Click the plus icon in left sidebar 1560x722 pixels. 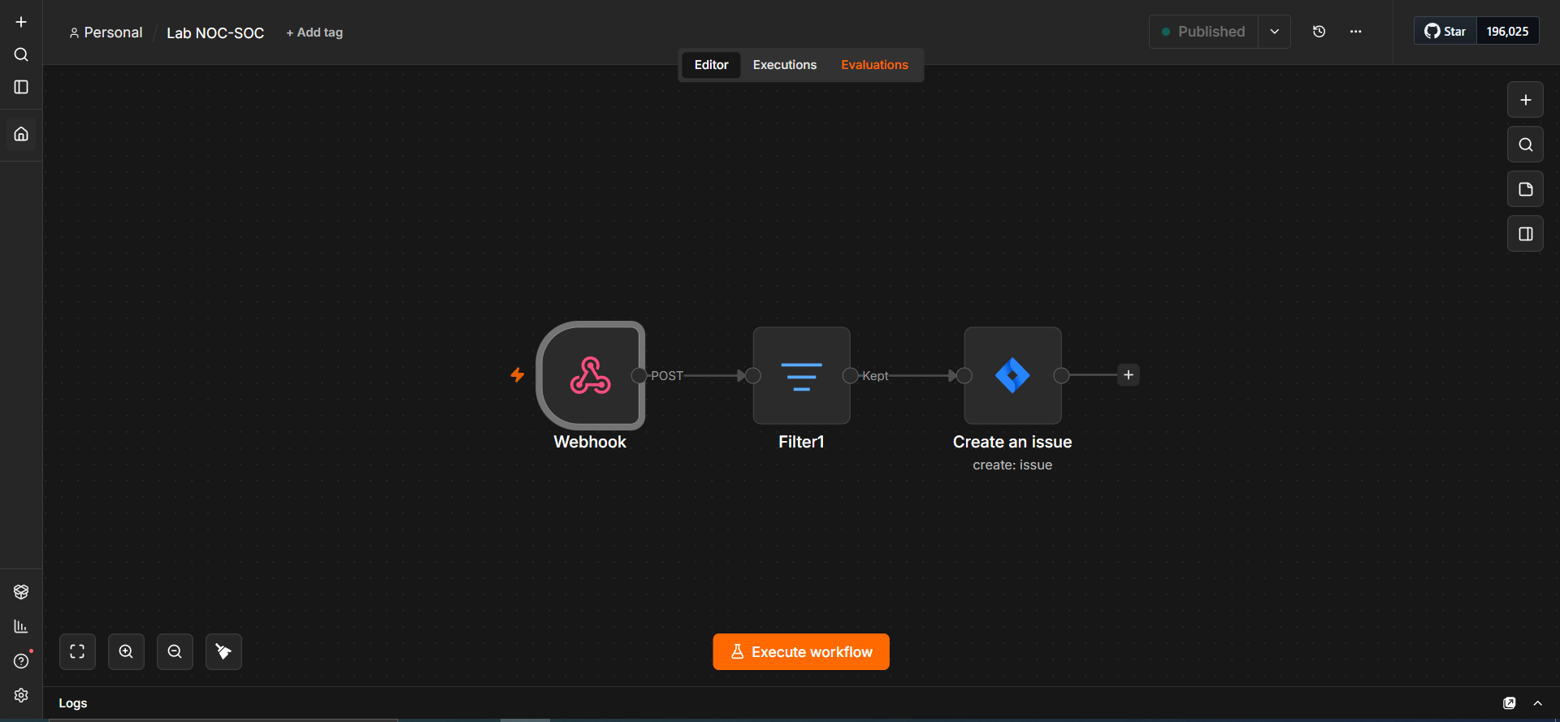point(21,22)
